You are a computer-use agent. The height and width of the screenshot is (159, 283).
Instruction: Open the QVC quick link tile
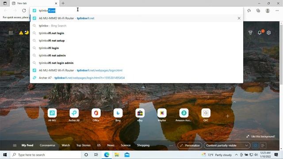(x=206, y=113)
